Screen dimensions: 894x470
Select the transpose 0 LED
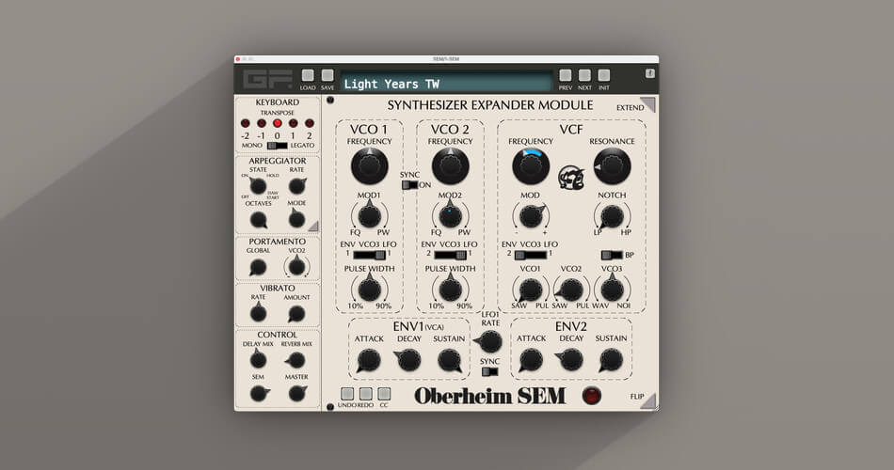(277, 123)
